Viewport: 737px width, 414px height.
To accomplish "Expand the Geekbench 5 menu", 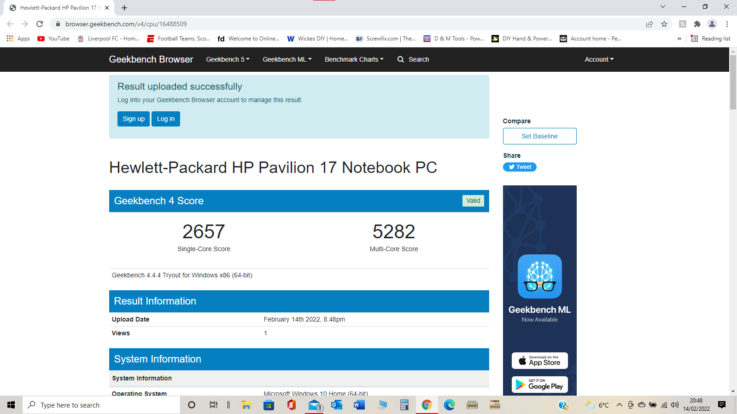I will coord(228,59).
